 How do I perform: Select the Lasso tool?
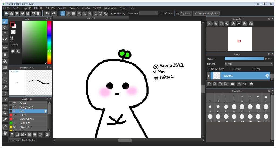(x=5, y=81)
